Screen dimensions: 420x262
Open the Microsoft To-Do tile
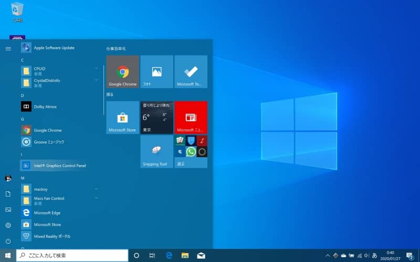pyautogui.click(x=191, y=72)
